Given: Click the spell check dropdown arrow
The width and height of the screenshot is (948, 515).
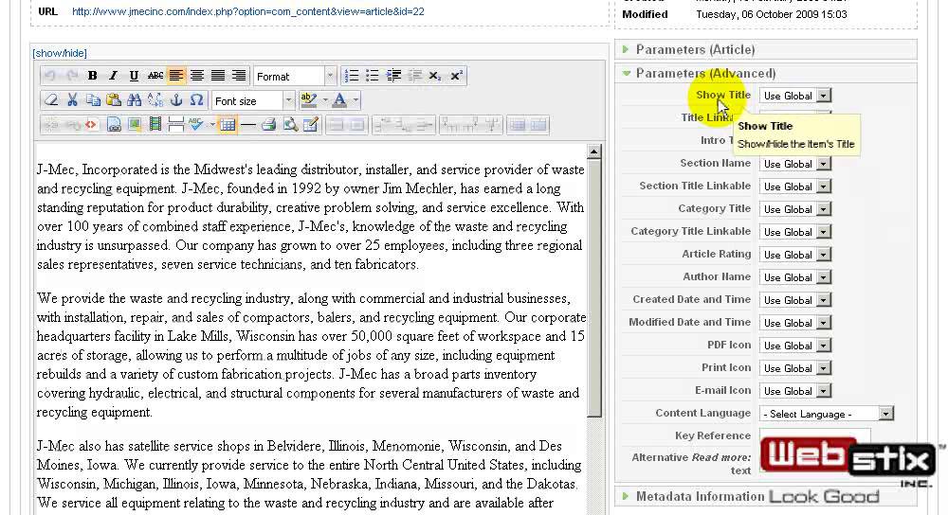Looking at the screenshot, I should tap(212, 125).
